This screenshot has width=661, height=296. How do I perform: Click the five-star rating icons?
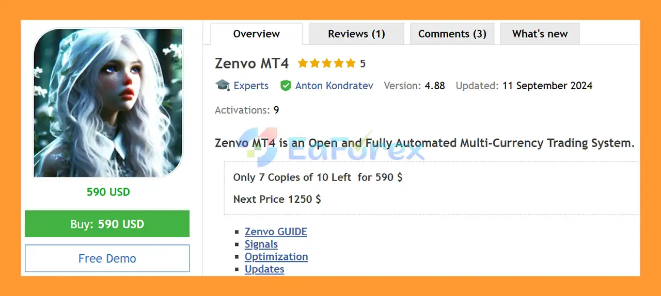click(x=326, y=63)
